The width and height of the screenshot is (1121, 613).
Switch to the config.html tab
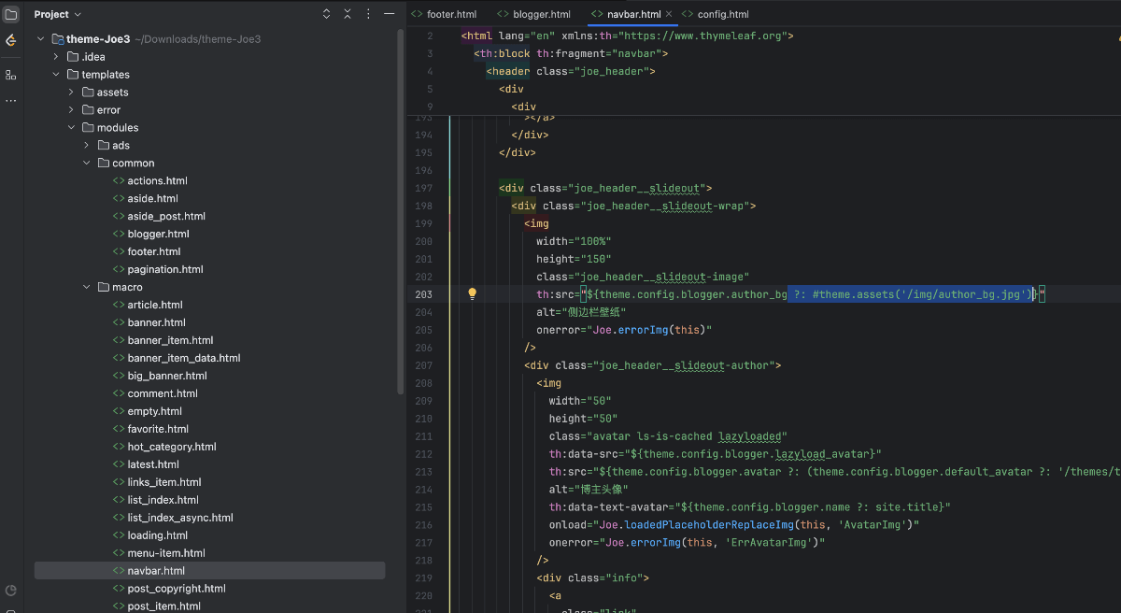tap(722, 14)
